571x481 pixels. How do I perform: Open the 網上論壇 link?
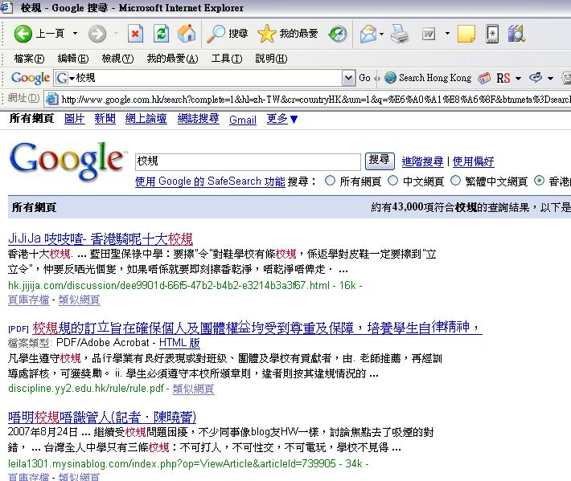[x=146, y=119]
